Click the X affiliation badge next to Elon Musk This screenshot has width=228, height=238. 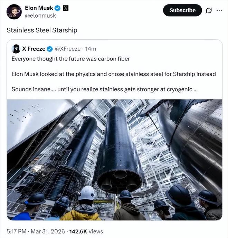coord(65,8)
